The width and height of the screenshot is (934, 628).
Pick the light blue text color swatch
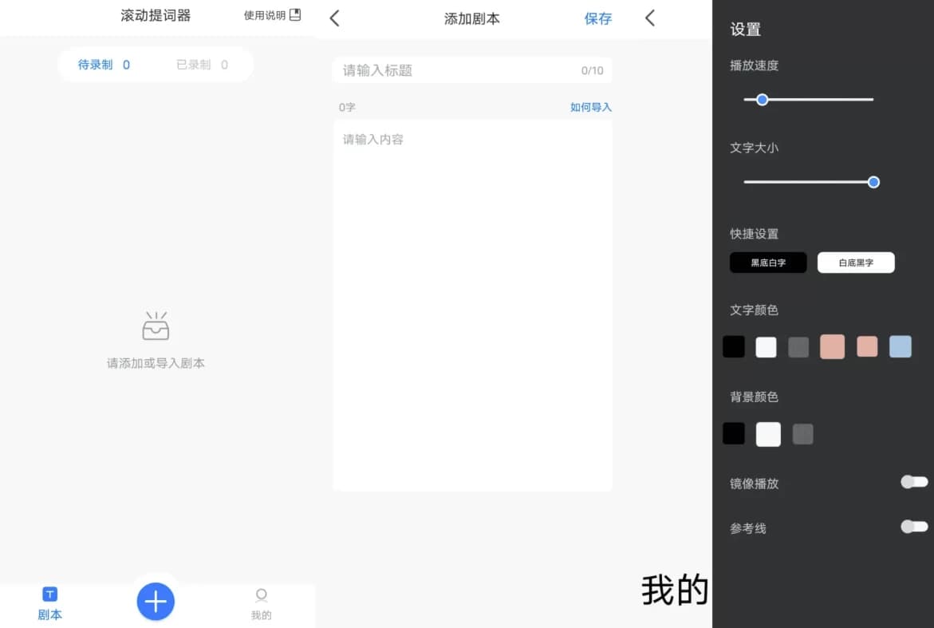coord(898,346)
